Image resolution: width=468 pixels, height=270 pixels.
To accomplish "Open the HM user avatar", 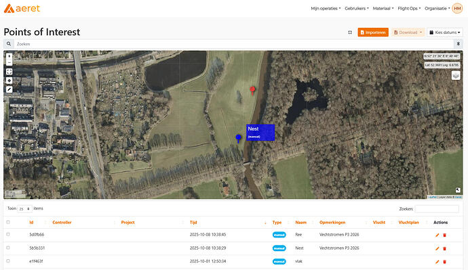I will (457, 9).
